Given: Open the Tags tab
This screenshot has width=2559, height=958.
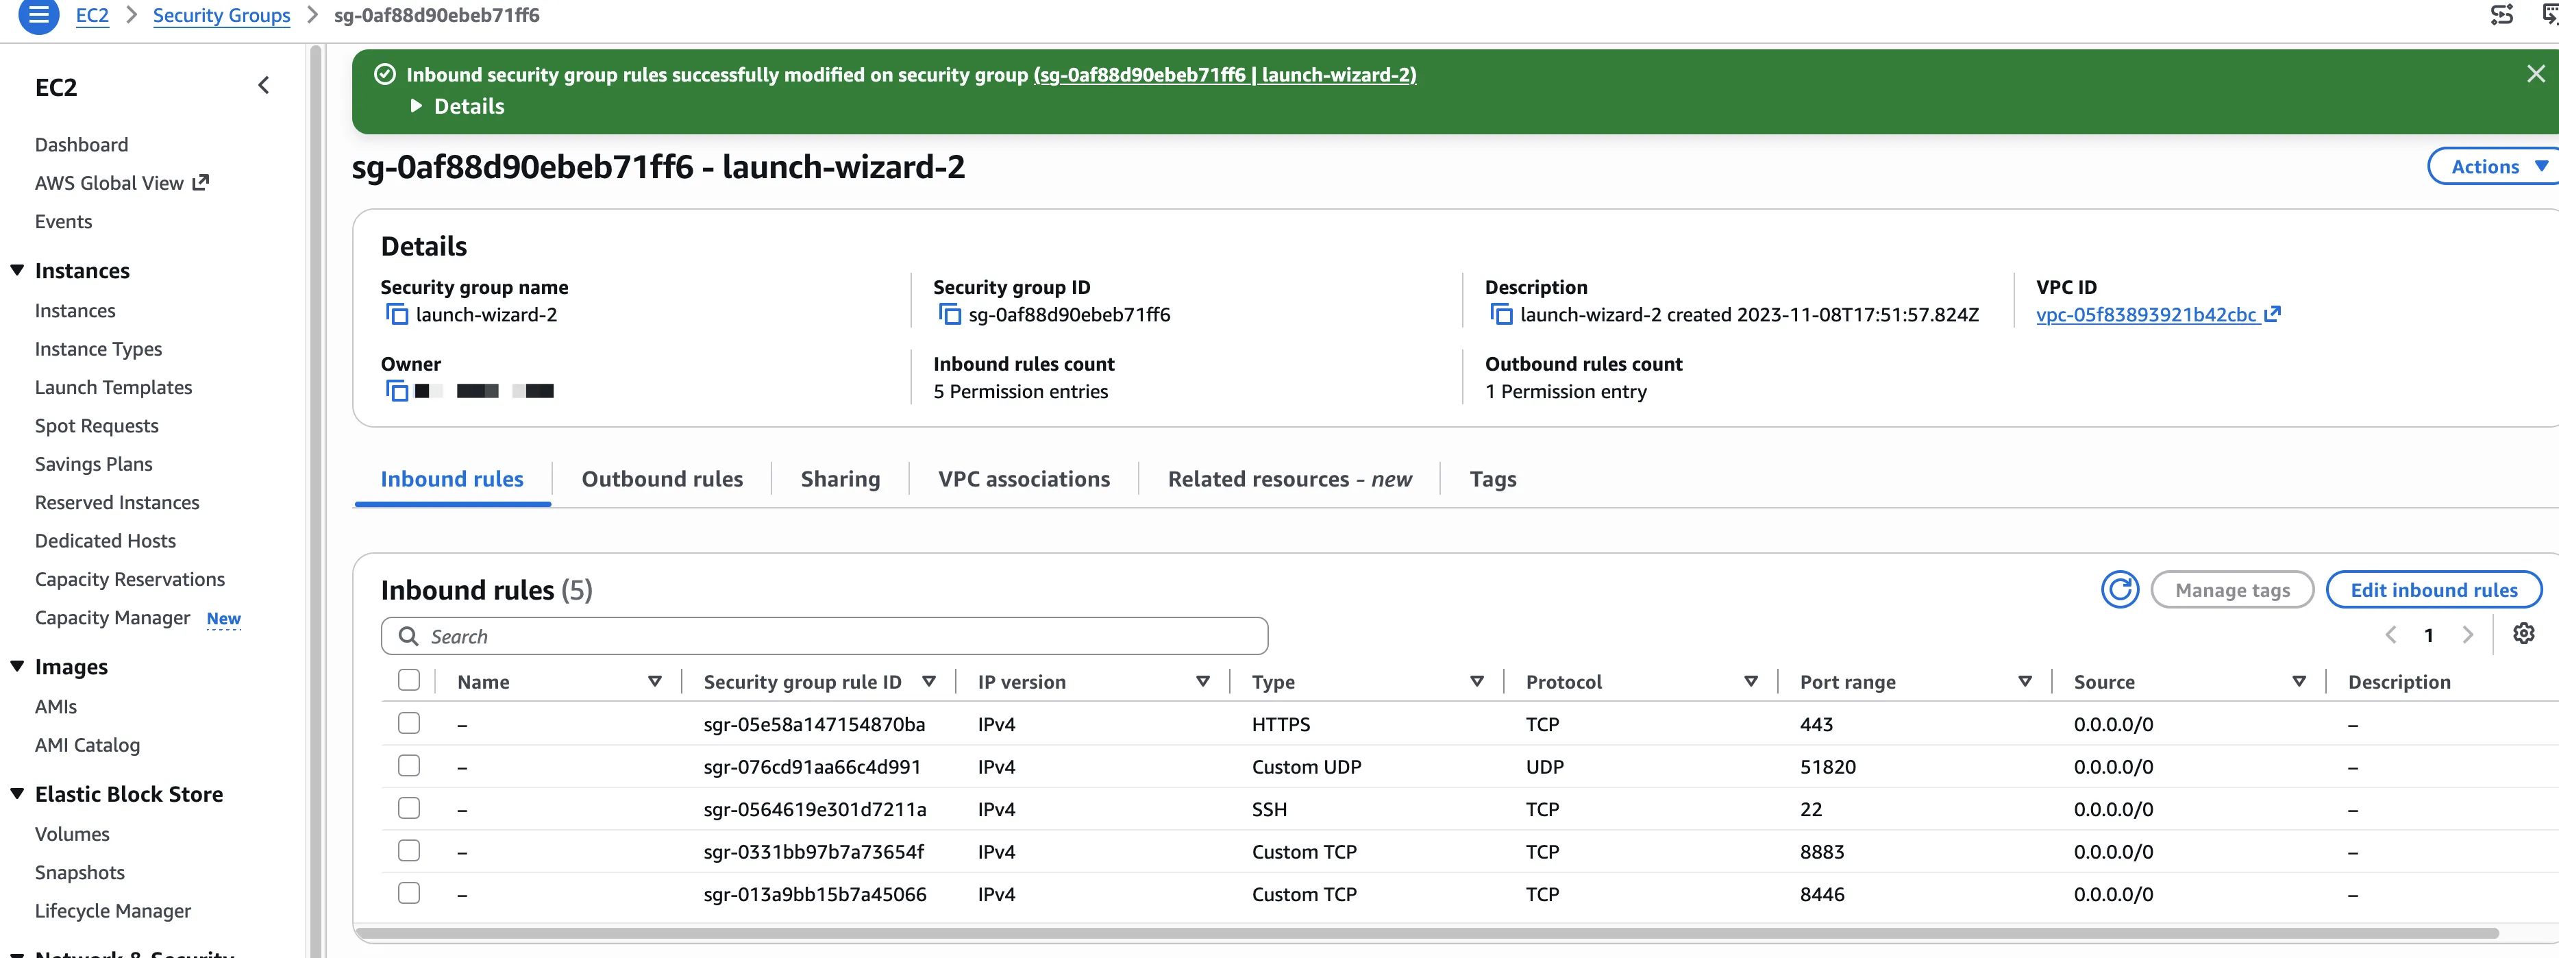Looking at the screenshot, I should pos(1493,479).
